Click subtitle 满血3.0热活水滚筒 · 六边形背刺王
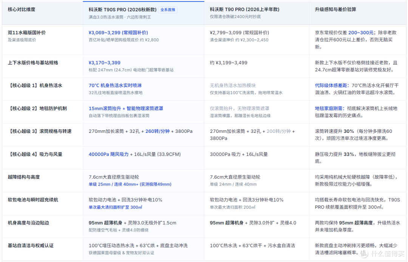The height and width of the screenshot is (262, 408). (120, 17)
